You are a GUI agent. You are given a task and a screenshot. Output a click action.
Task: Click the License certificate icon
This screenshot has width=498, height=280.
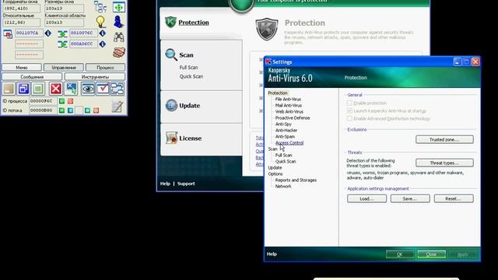click(x=171, y=138)
